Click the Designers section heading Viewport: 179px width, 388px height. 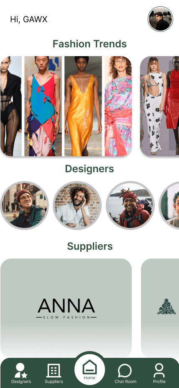[x=89, y=169]
